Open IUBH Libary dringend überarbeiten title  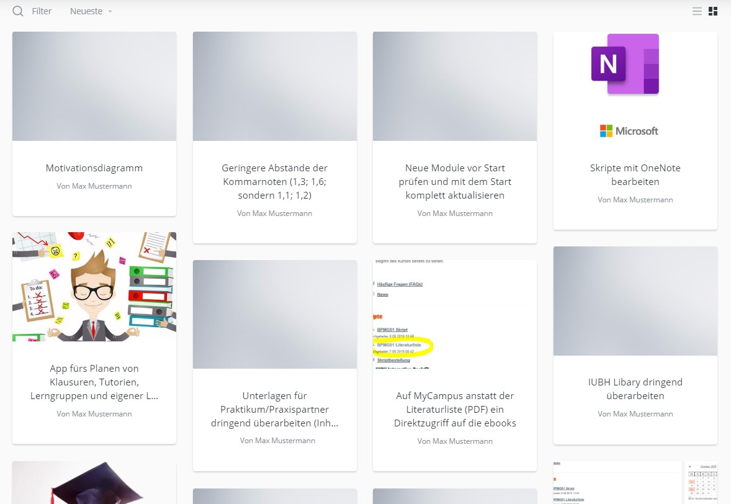pyautogui.click(x=635, y=389)
